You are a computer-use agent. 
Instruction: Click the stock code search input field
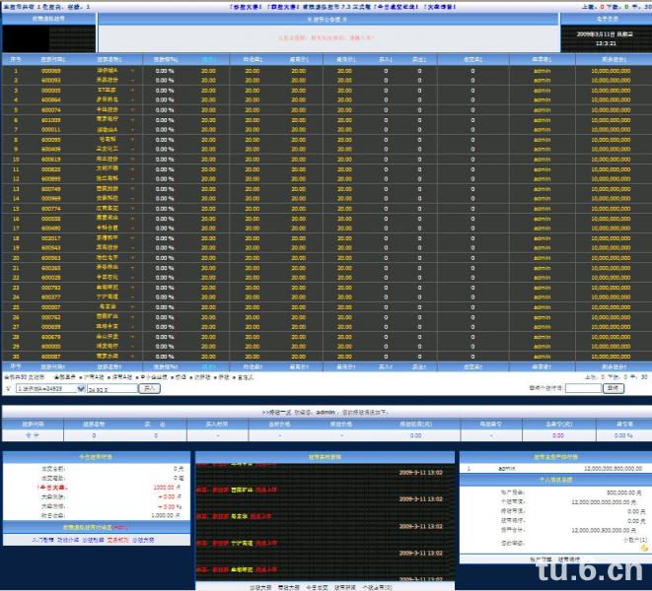(x=583, y=388)
